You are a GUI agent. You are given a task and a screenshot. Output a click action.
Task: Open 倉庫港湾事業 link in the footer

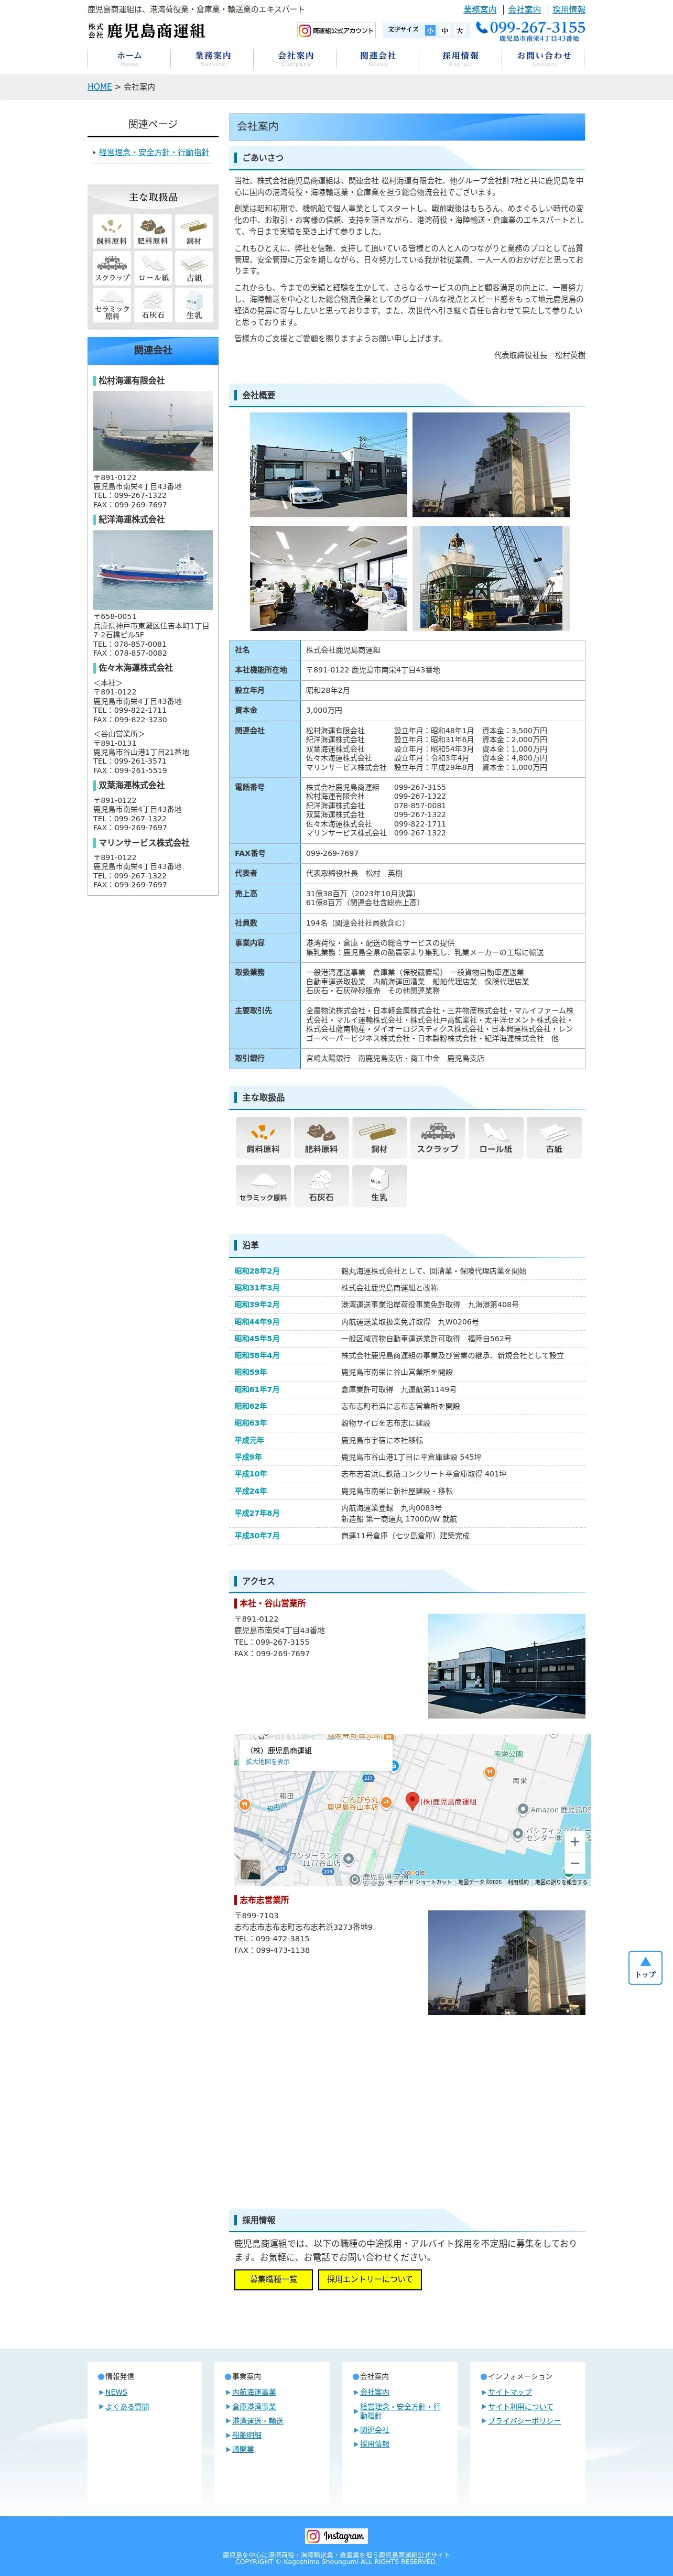point(254,2407)
